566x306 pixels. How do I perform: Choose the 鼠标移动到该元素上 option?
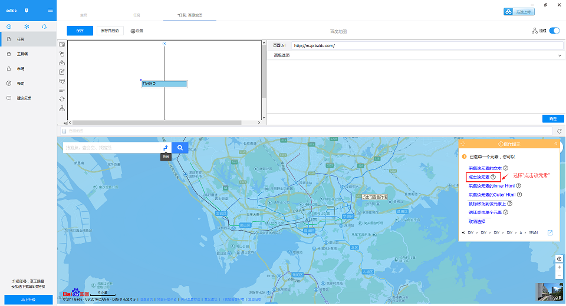(x=488, y=204)
